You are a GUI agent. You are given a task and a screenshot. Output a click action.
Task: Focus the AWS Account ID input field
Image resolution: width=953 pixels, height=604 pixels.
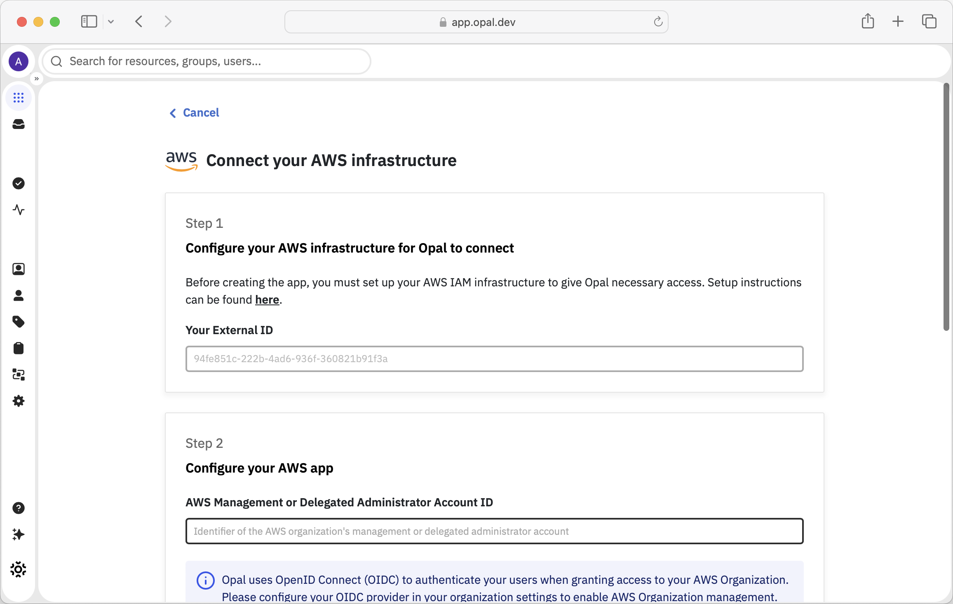(x=494, y=531)
